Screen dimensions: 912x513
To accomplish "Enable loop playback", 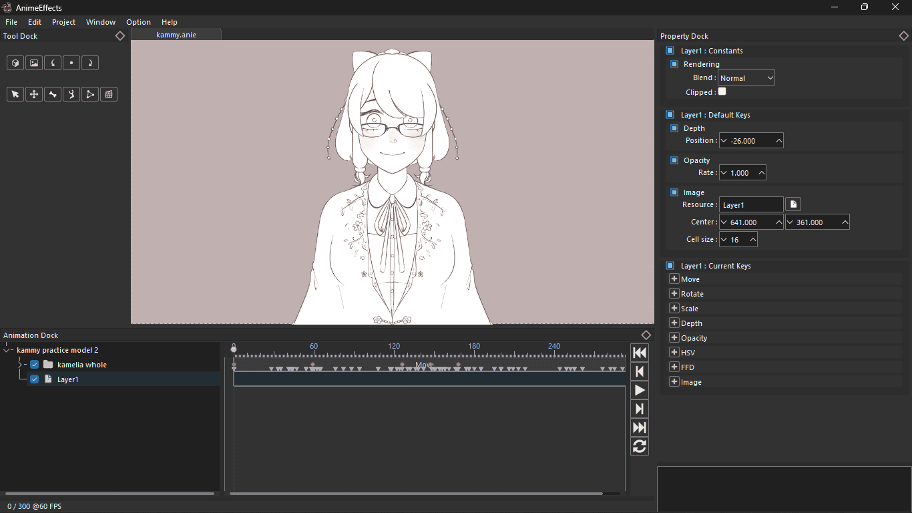I will click(x=639, y=446).
